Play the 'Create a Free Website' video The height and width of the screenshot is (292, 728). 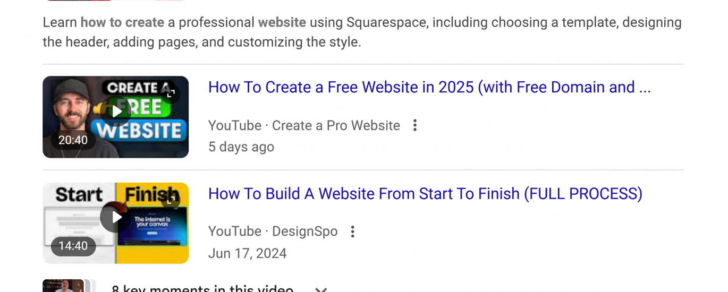click(116, 111)
